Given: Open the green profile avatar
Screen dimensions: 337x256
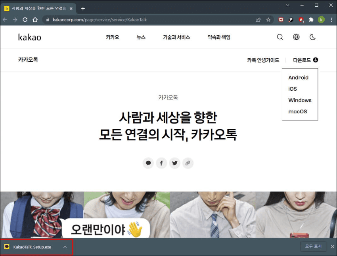Looking at the screenshot, I should pyautogui.click(x=321, y=20).
